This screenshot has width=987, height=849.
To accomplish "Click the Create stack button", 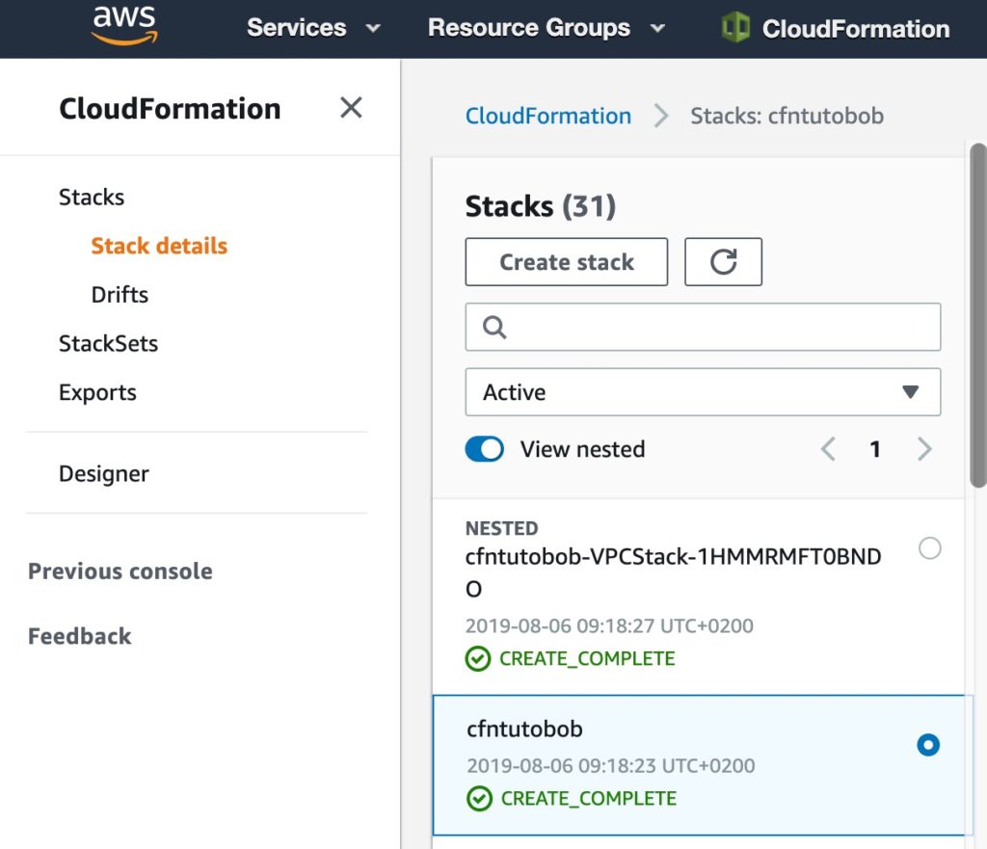I will tap(567, 262).
